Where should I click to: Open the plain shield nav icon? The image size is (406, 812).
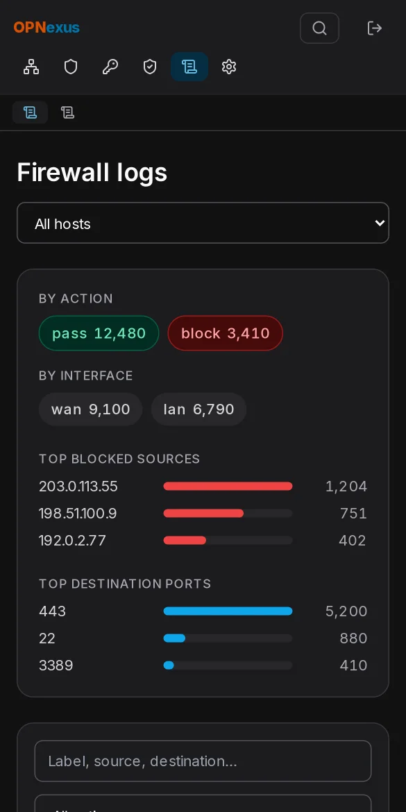tap(70, 67)
